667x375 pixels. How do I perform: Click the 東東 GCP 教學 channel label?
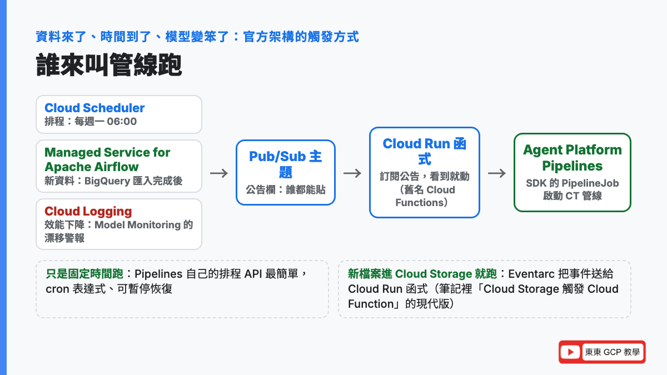click(613, 352)
